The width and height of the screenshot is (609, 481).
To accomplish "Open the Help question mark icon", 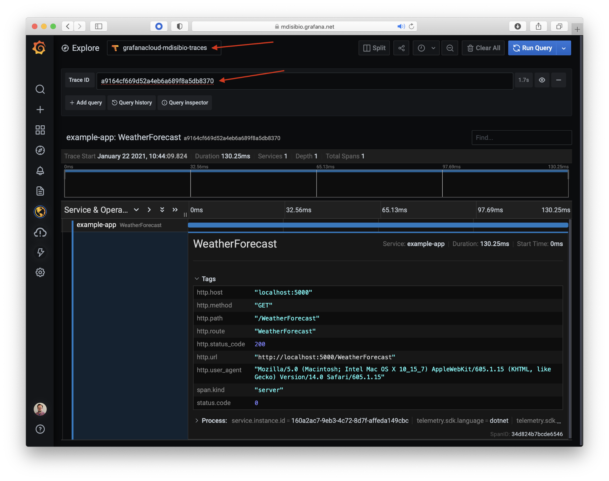I will point(40,429).
